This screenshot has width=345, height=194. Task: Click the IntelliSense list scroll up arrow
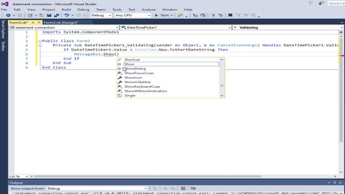pos(222,60)
